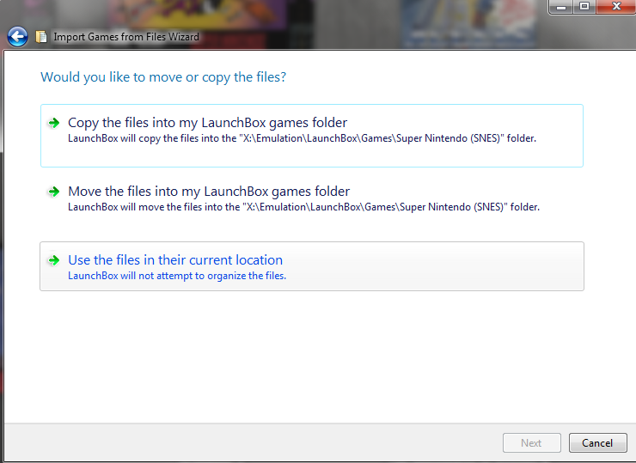Maximize the wizard window
The image size is (636, 463).
tap(584, 7)
